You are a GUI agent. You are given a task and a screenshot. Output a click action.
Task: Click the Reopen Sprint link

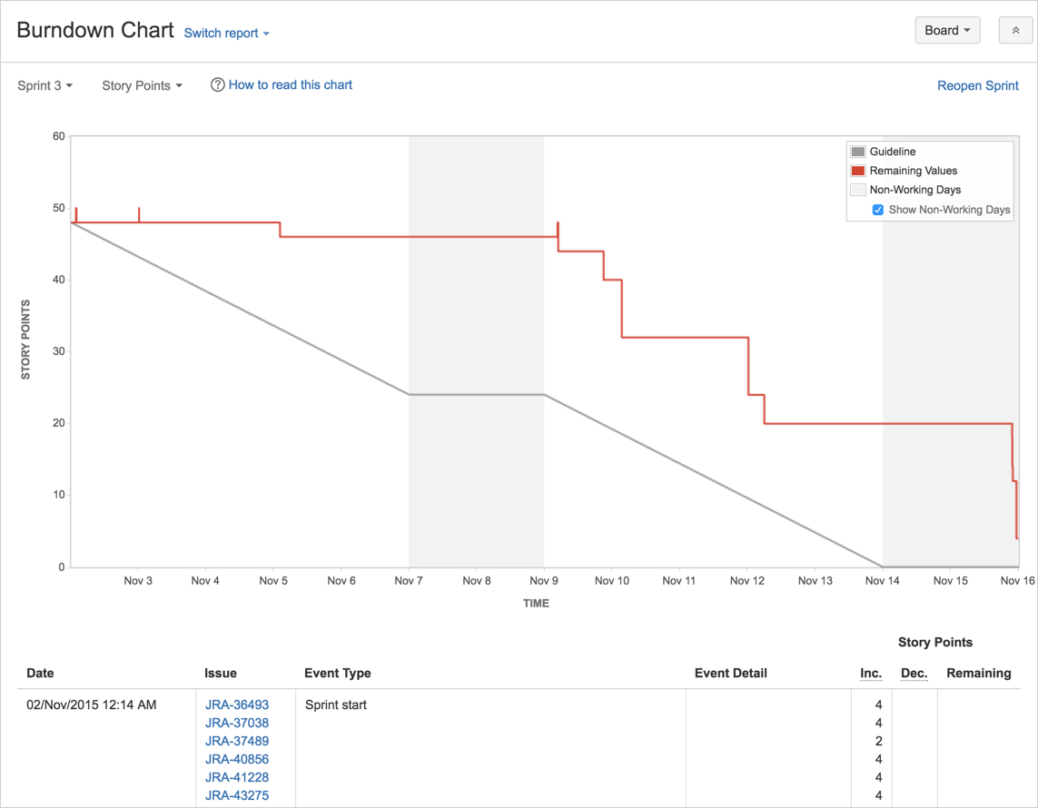click(978, 85)
